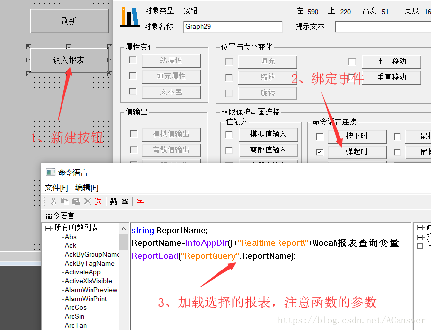Select AlarmWinPreview in function list

(x=91, y=290)
